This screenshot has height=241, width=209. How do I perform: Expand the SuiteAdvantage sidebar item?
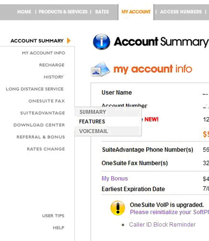click(x=42, y=113)
